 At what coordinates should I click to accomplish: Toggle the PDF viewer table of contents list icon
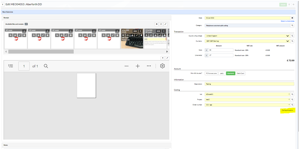[x=11, y=66]
